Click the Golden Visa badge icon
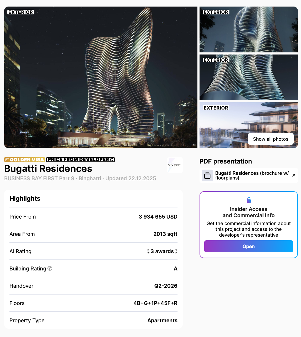This screenshot has height=337, width=301. pyautogui.click(x=7, y=160)
